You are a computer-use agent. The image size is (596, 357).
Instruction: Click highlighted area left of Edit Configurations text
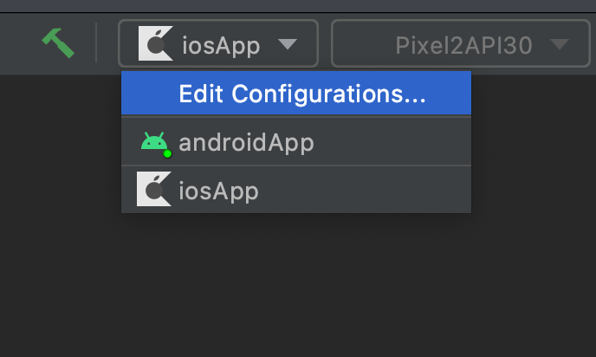pyautogui.click(x=150, y=93)
